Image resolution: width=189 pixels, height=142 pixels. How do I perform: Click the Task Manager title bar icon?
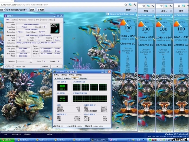(54, 72)
